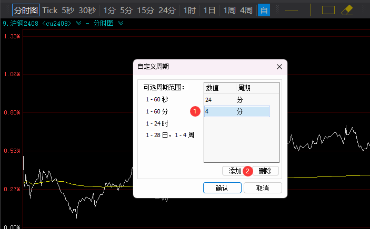370x229 pixels.
Task: Select the 1日 period
Action: coord(209,10)
